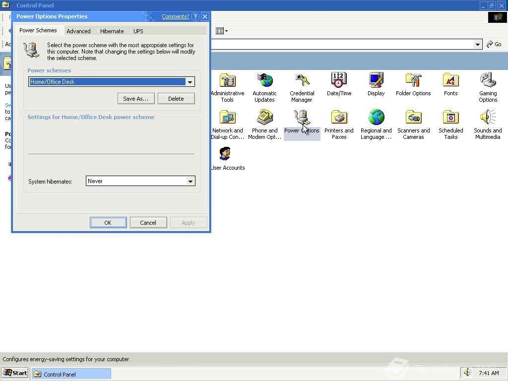Expand the System hibernates dropdown
The width and height of the screenshot is (508, 381).
[190, 181]
